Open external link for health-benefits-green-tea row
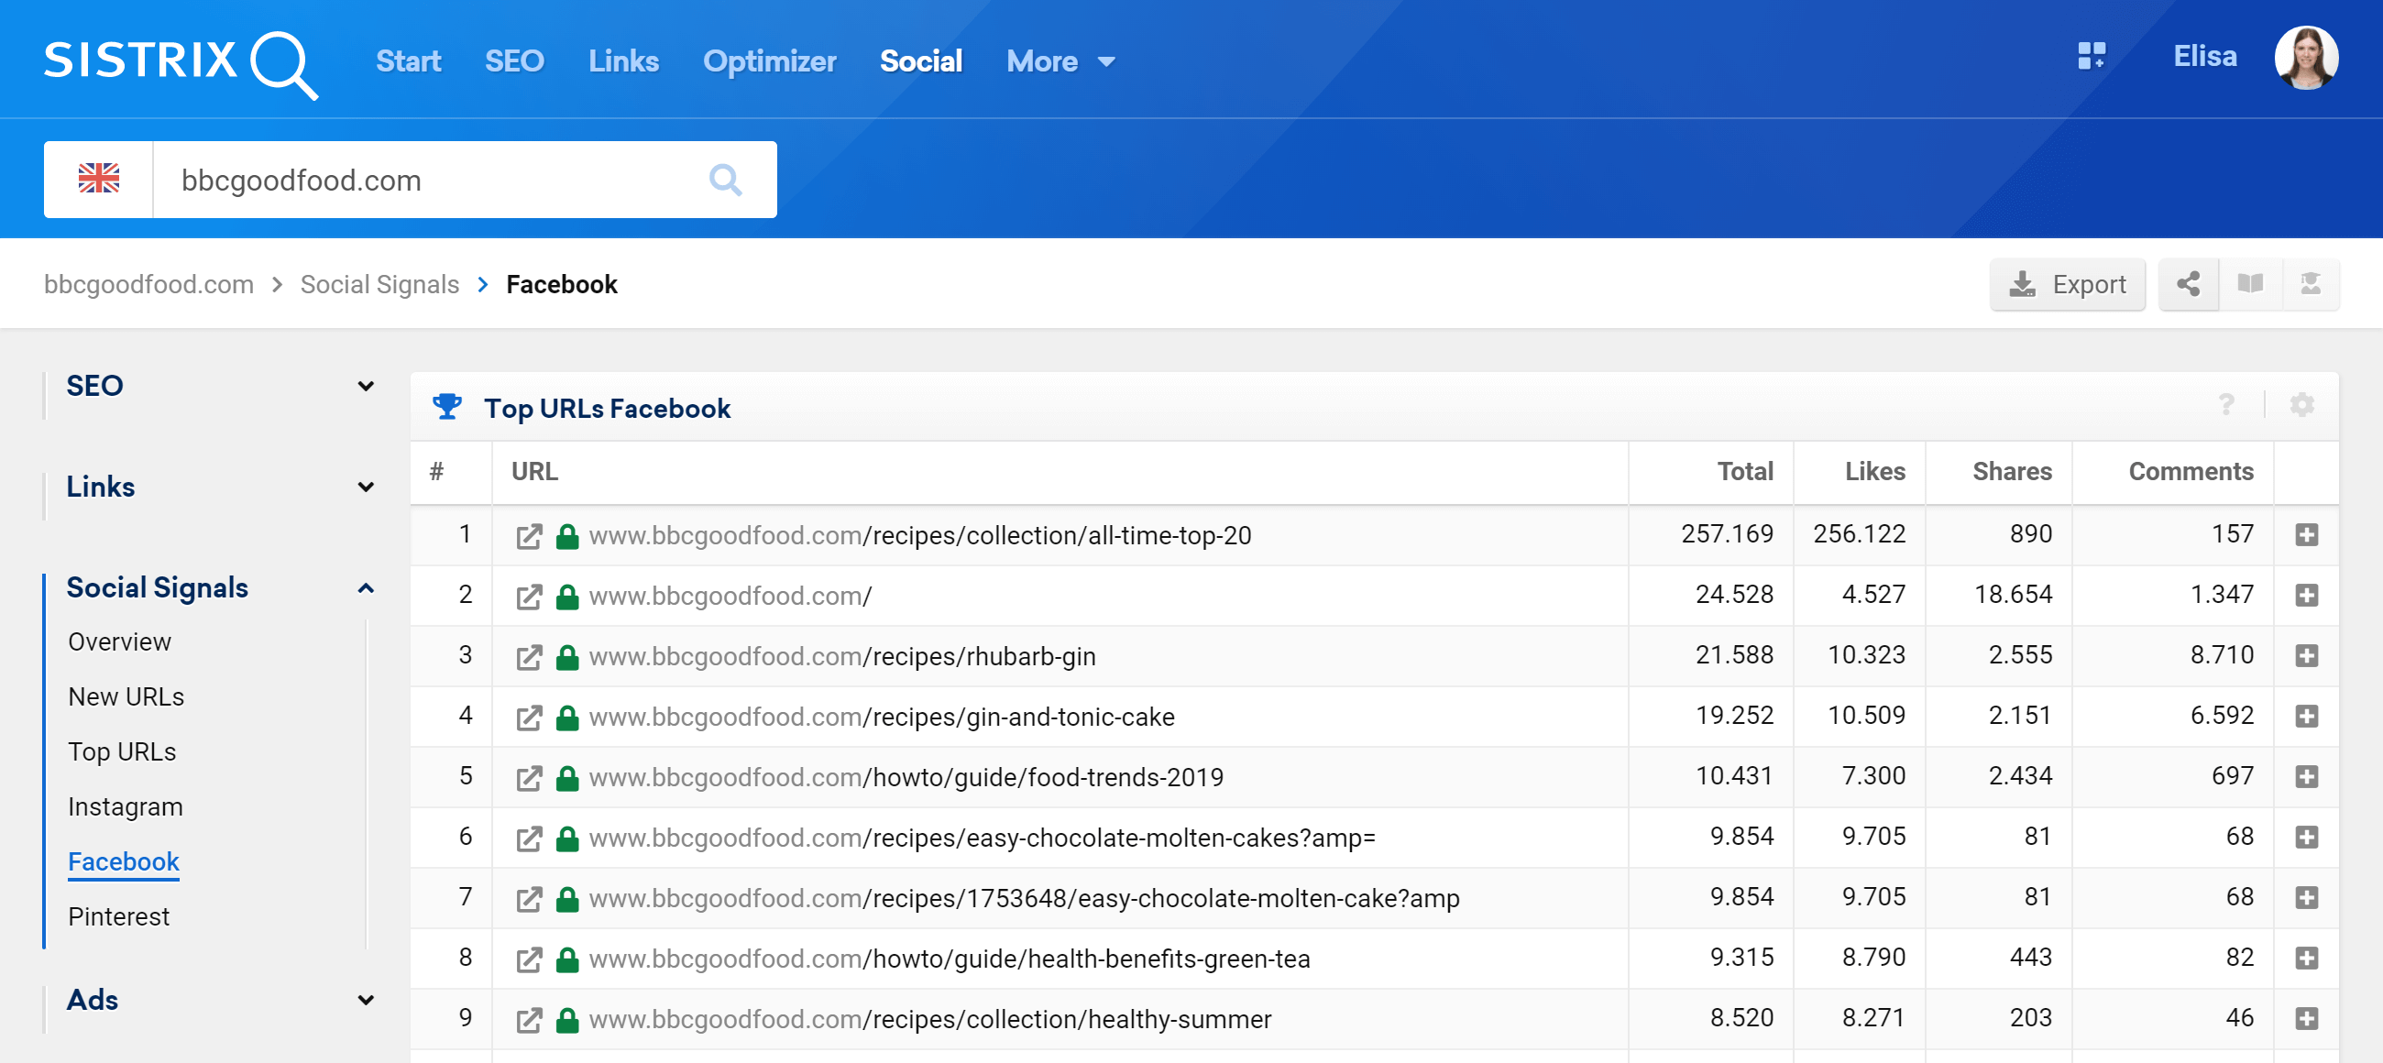This screenshot has height=1063, width=2383. 529,959
